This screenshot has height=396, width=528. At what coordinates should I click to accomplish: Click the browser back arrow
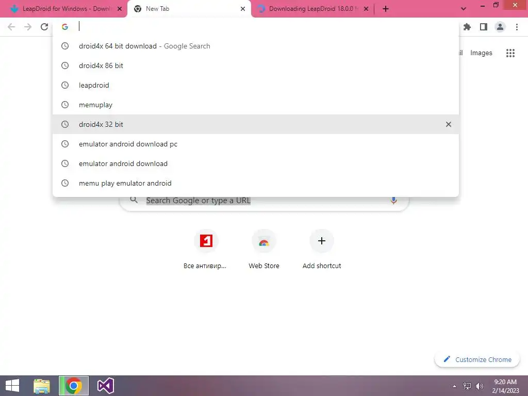(11, 27)
